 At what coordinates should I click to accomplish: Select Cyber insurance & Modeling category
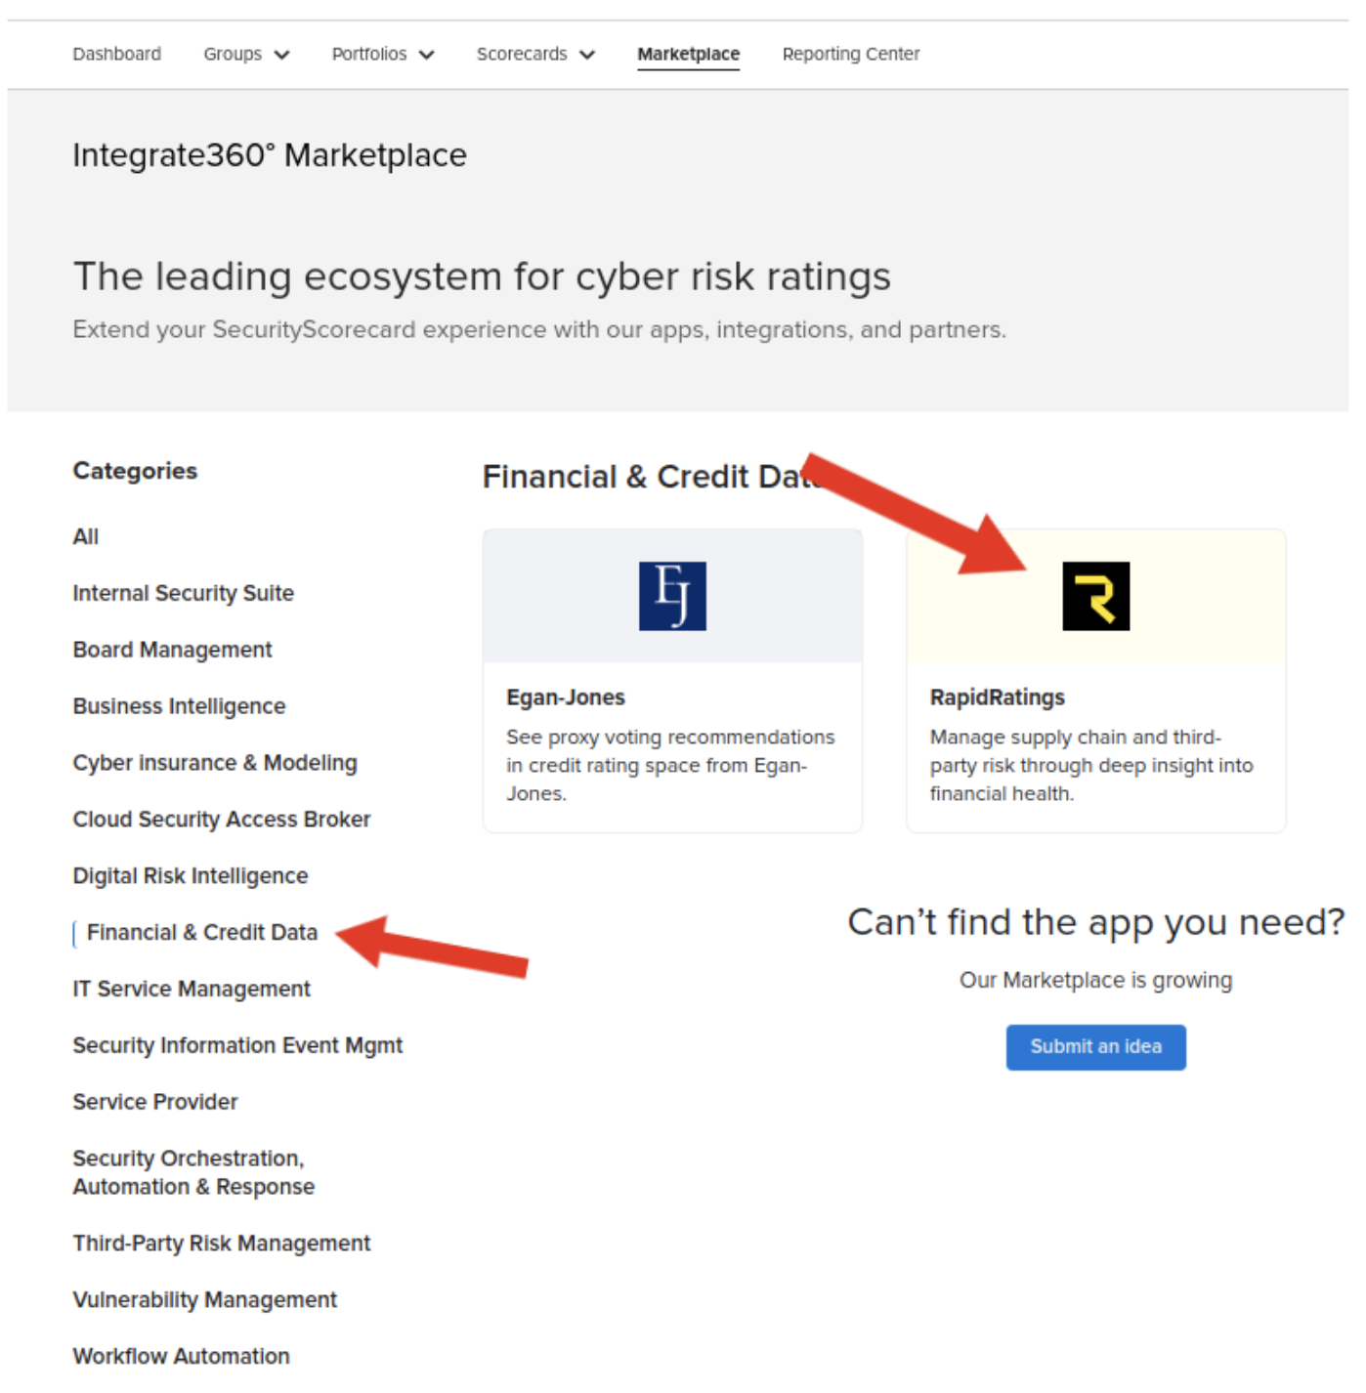215,763
